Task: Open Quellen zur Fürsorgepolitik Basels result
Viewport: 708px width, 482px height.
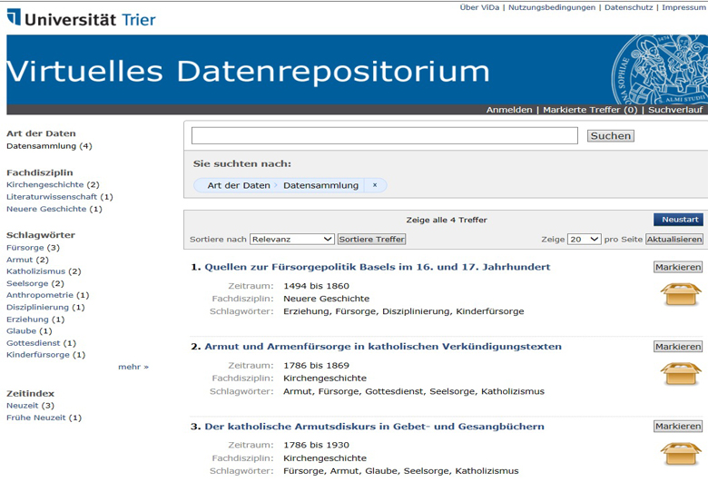Action: click(x=378, y=267)
